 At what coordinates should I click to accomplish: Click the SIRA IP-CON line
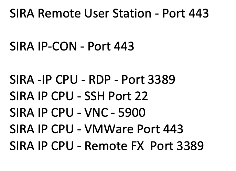point(72,46)
